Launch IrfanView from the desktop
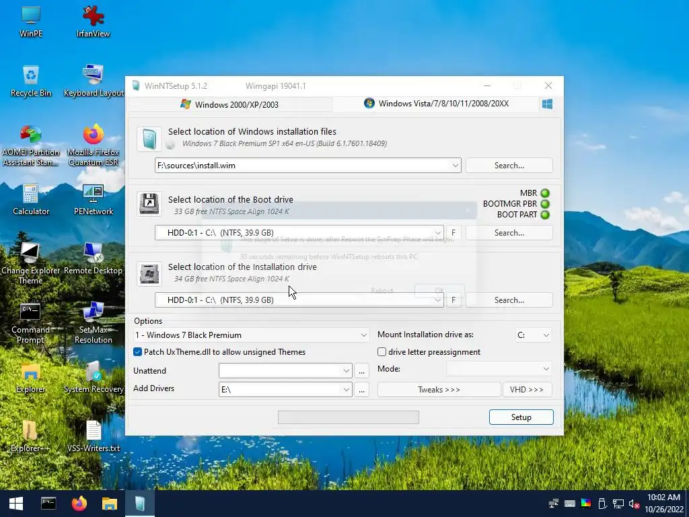This screenshot has height=517, width=689. (93, 22)
